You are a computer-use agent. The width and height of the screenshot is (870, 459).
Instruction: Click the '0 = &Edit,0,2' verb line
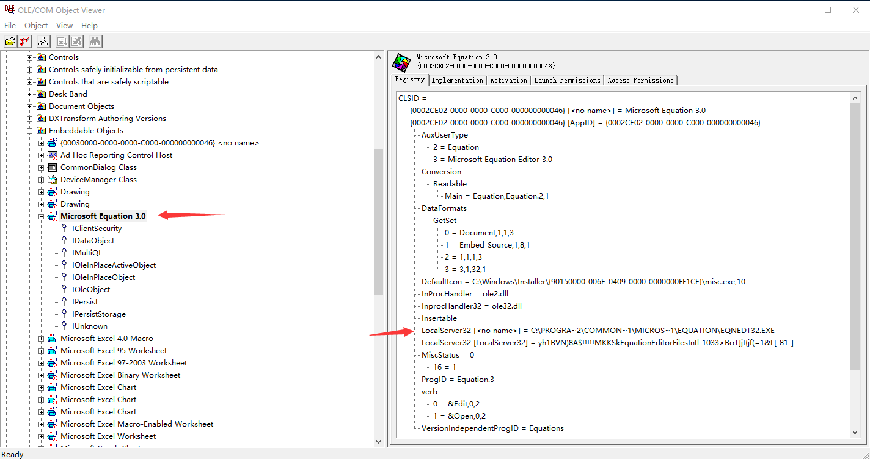tap(460, 404)
